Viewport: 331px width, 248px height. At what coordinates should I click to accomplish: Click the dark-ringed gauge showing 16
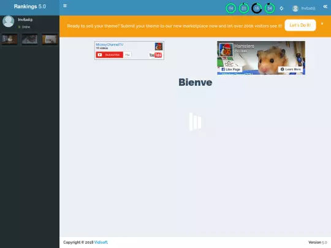(257, 8)
